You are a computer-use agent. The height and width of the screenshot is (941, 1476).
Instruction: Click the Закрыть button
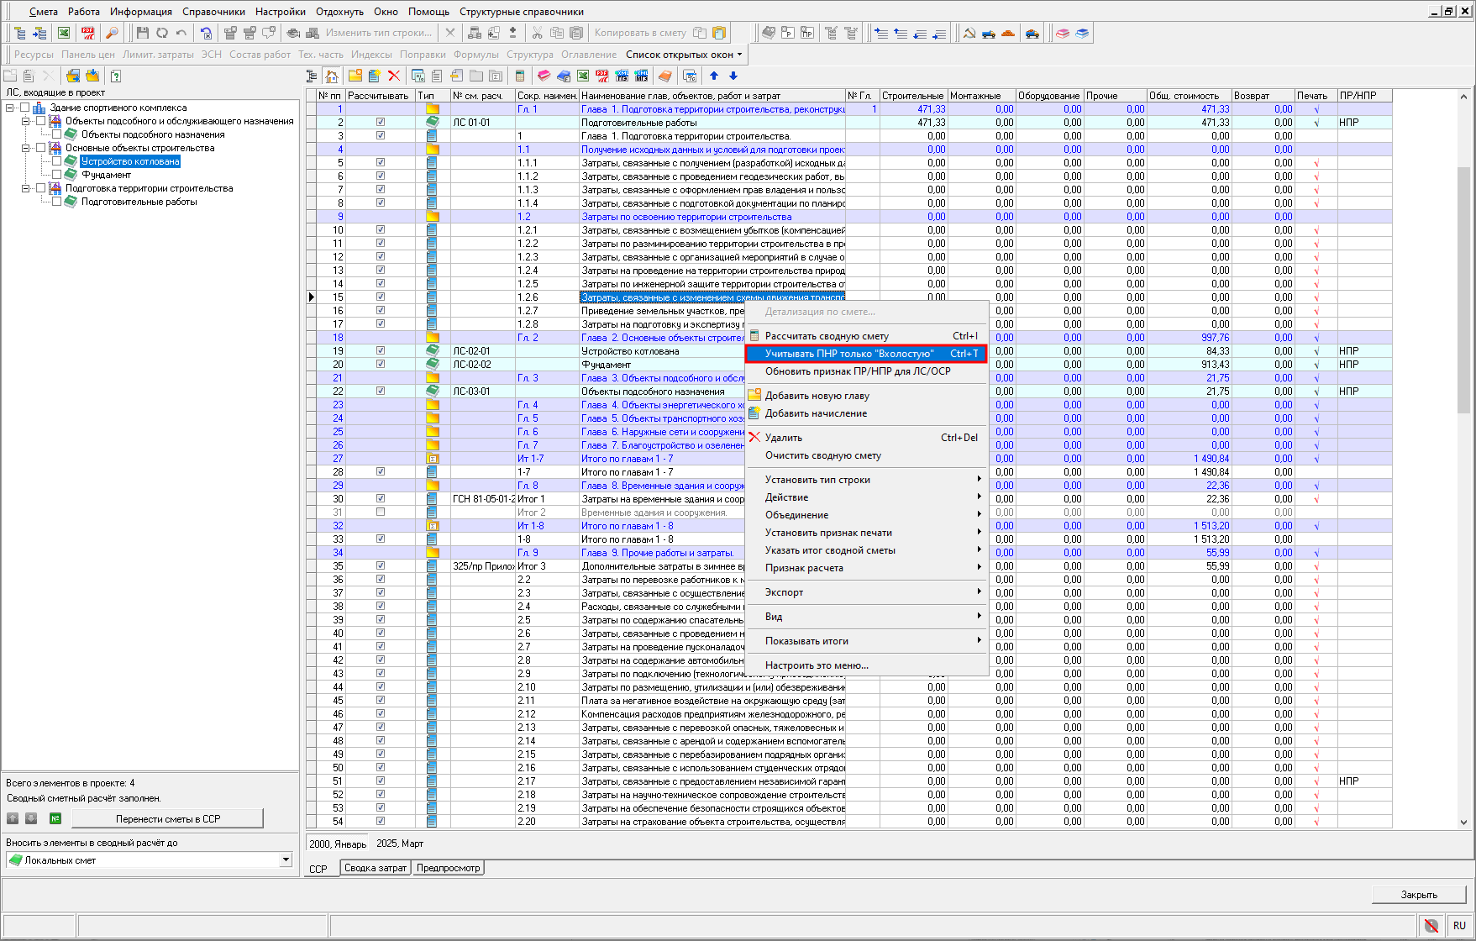[x=1419, y=894]
